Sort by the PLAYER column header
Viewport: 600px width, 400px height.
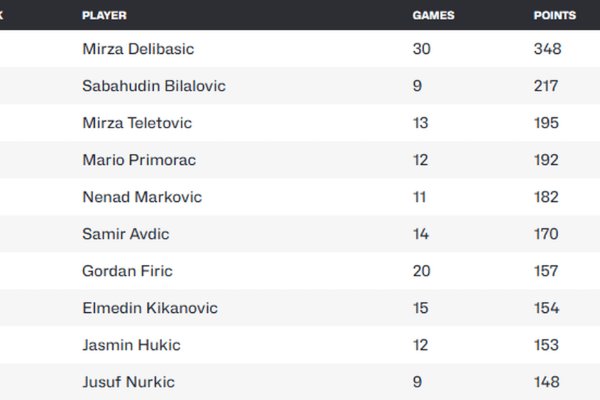pos(104,15)
